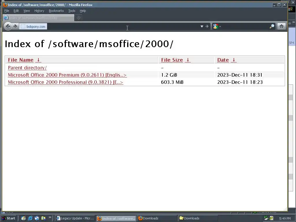Open a new tab with plus button
The width and height of the screenshot is (296, 222).
click(79, 18)
